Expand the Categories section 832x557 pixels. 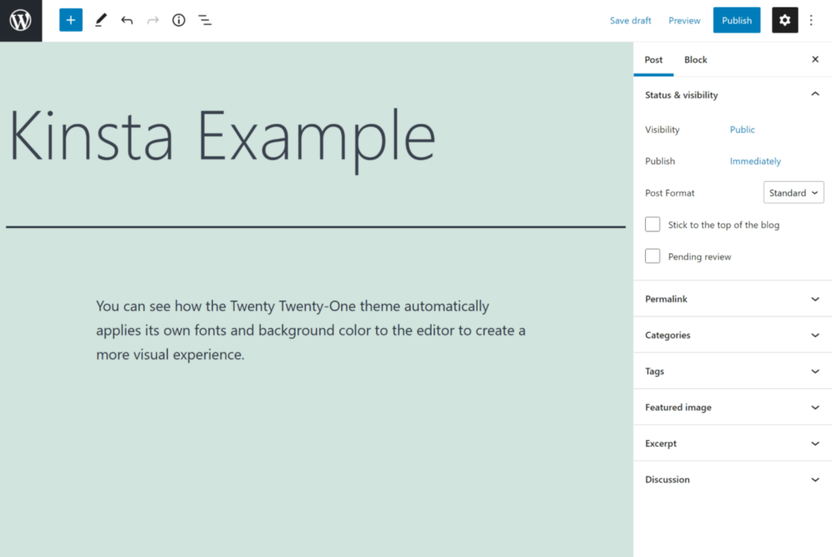(731, 335)
